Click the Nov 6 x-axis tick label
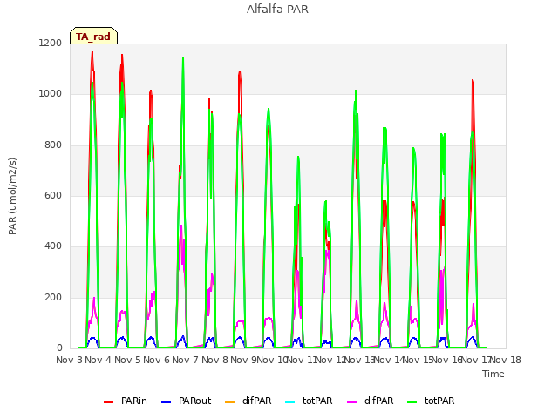Viewport: 558px width, 418px height. pos(157,360)
